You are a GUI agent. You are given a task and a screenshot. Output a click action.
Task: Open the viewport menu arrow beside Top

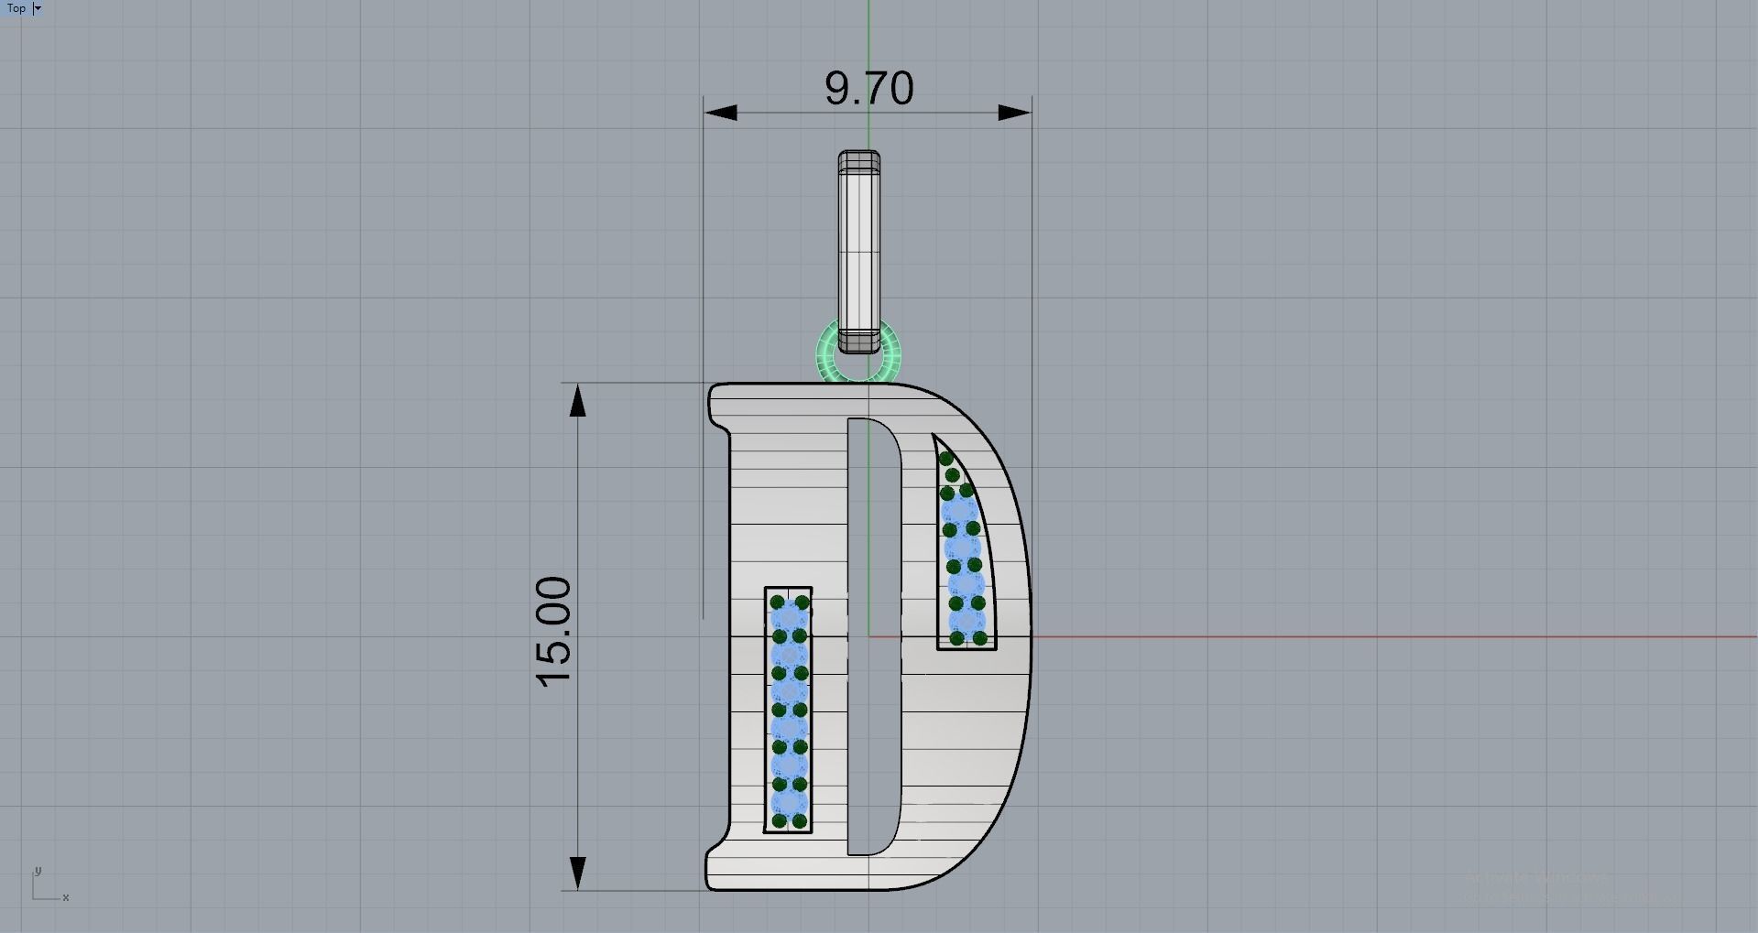[38, 8]
